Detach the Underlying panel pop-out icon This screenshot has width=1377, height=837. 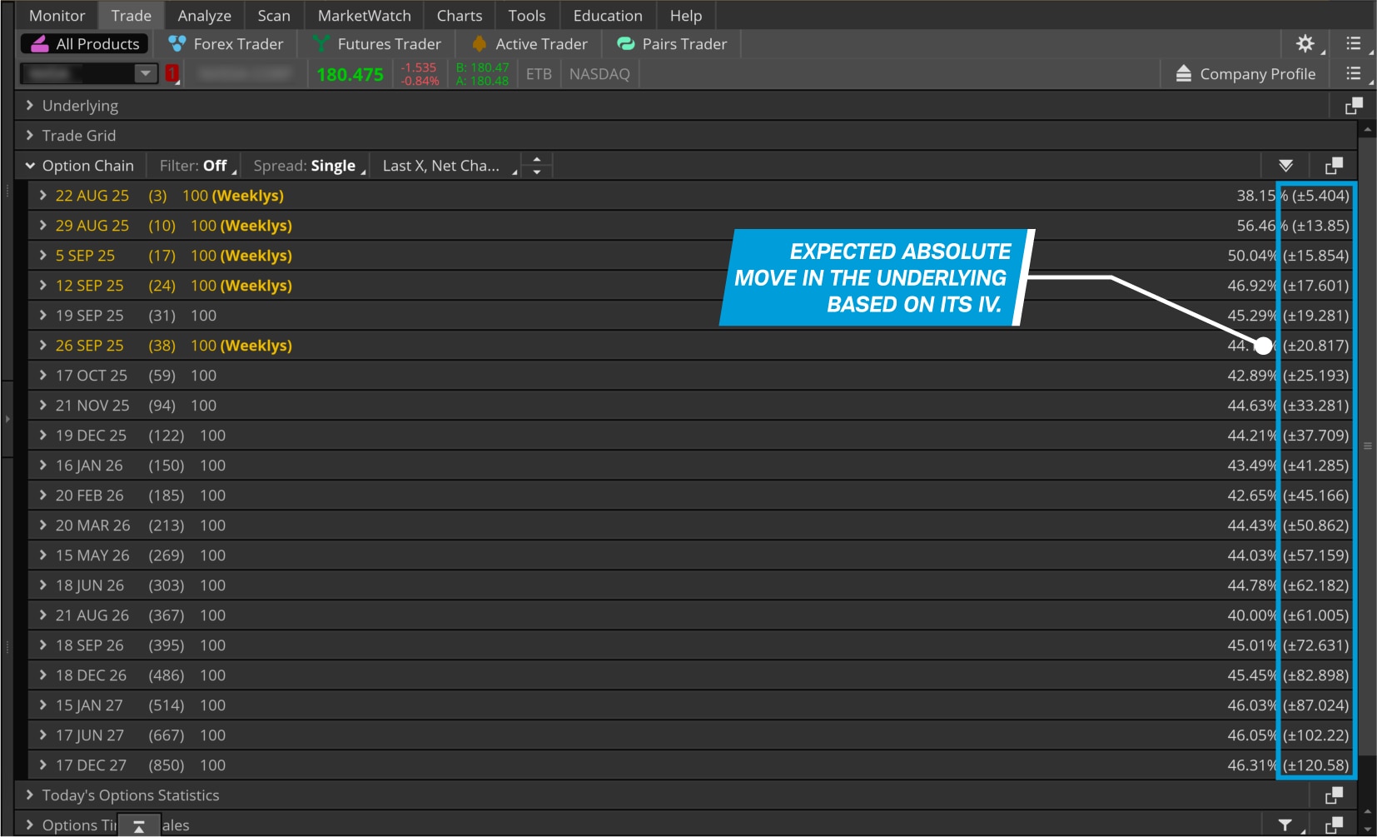pyautogui.click(x=1354, y=106)
